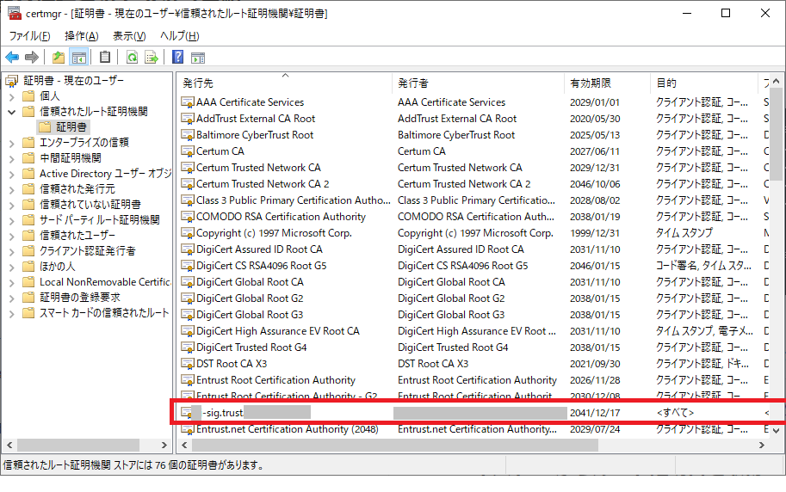Select スマート カードの信頼されたルート tree item
The width and height of the screenshot is (786, 492).
(104, 313)
